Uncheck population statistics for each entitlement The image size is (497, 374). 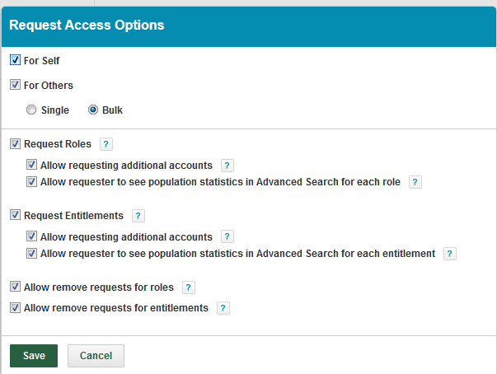(x=31, y=254)
